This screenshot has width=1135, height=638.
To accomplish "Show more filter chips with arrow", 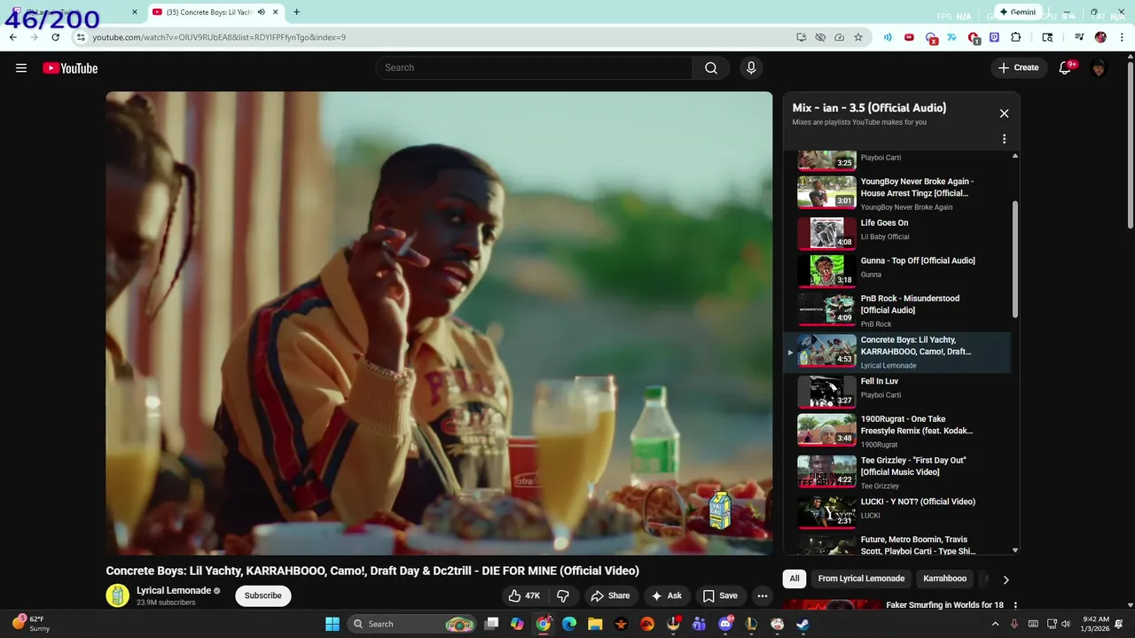I will coord(1006,580).
